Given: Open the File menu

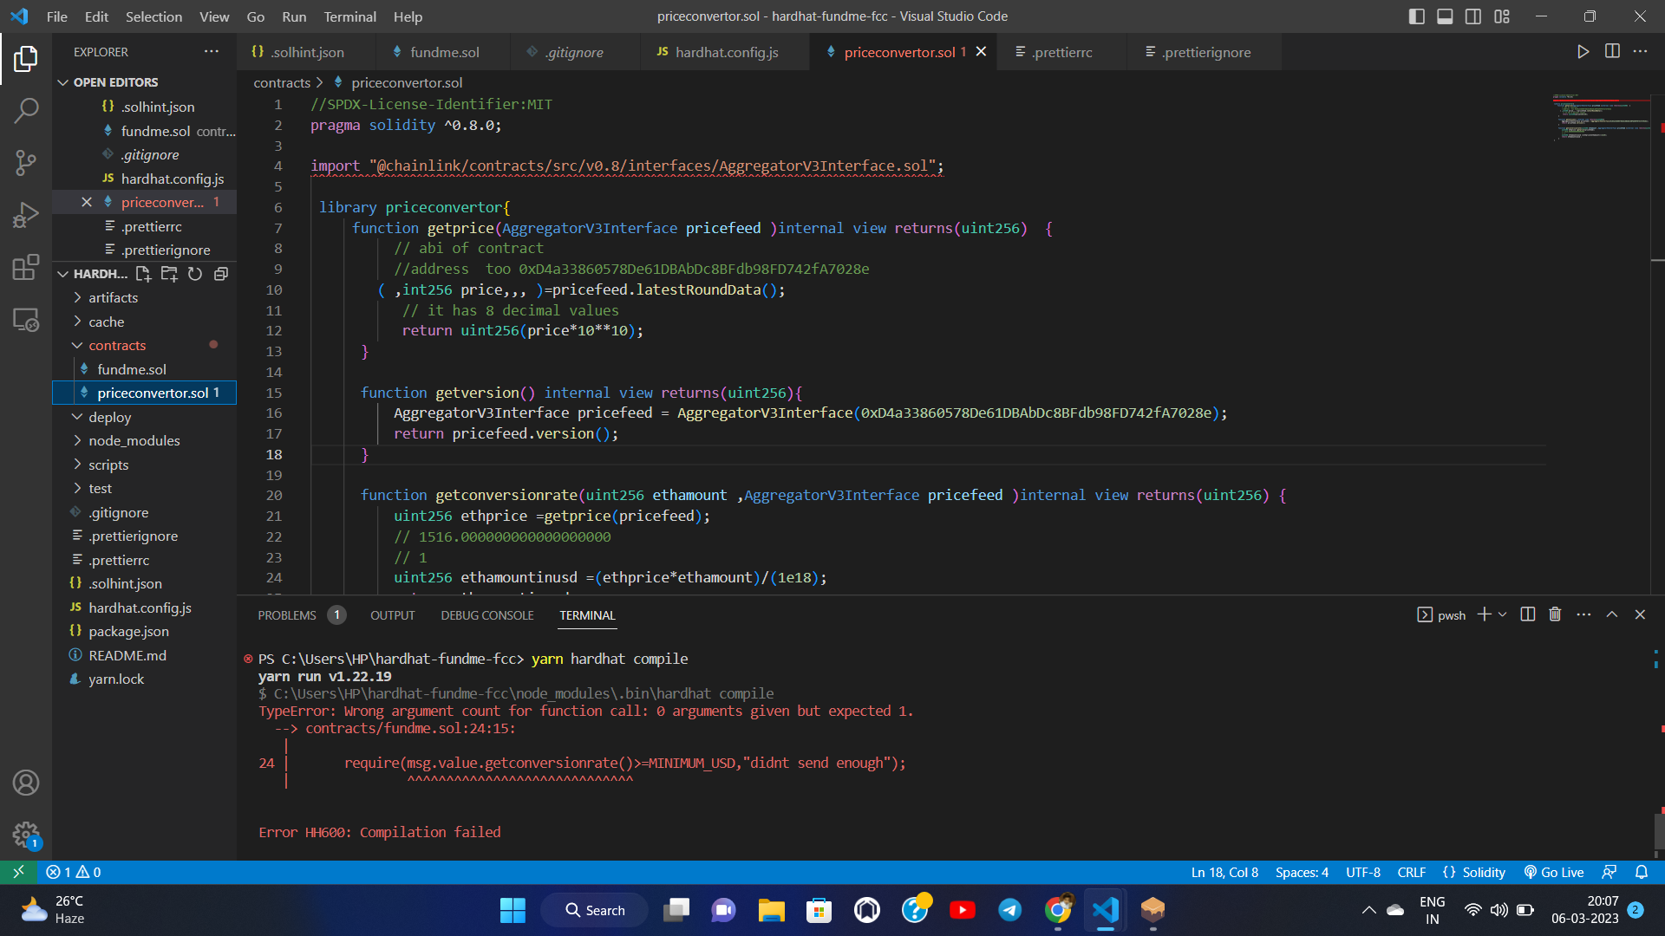Looking at the screenshot, I should pyautogui.click(x=57, y=16).
